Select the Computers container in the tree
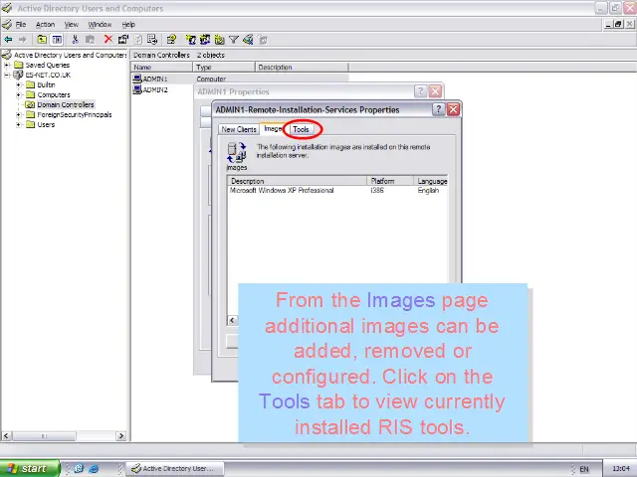Image resolution: width=637 pixels, height=477 pixels. pyautogui.click(x=54, y=94)
